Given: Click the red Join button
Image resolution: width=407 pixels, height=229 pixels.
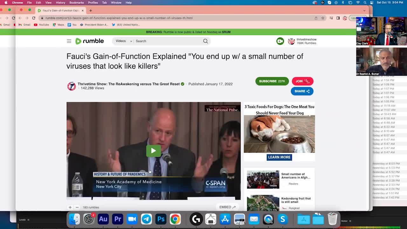Looking at the screenshot, I should pos(302,81).
